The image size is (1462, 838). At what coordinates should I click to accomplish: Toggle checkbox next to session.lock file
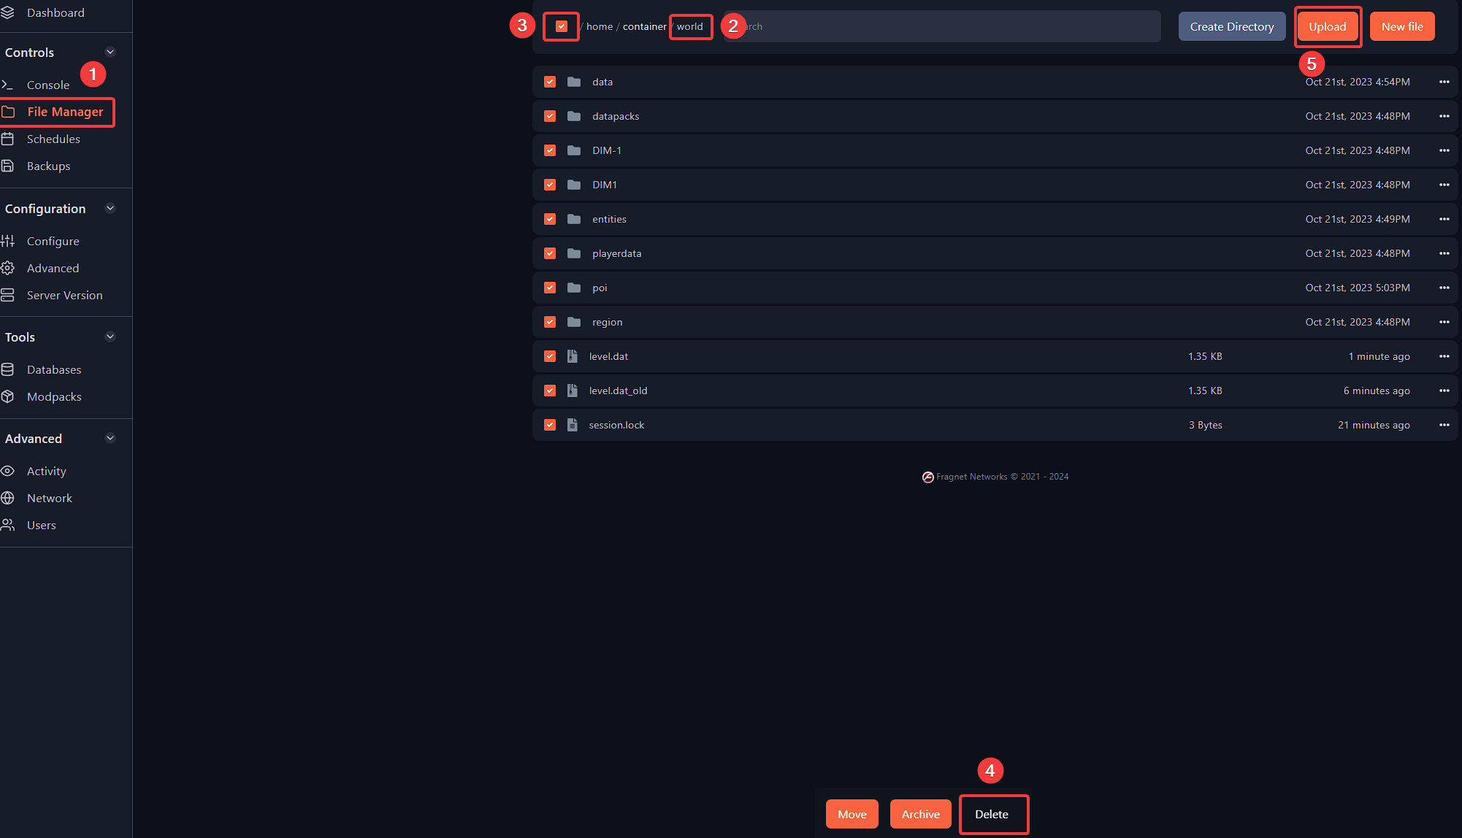tap(551, 425)
